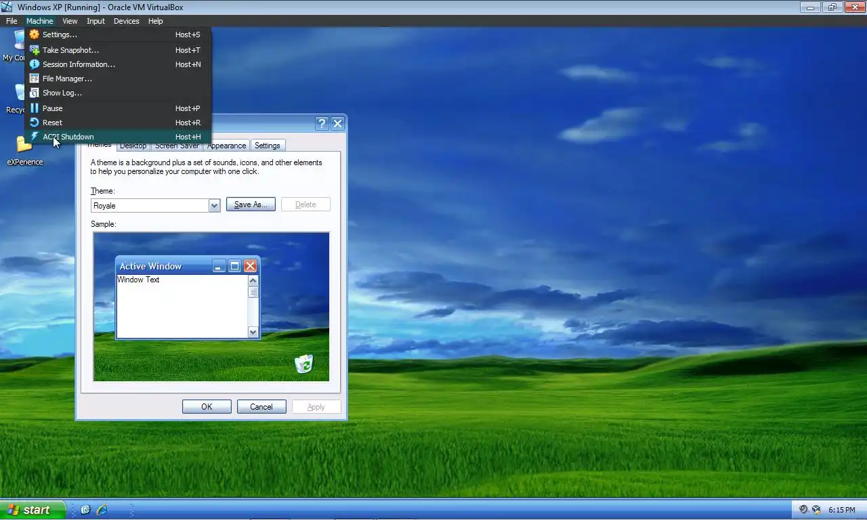The width and height of the screenshot is (867, 520).
Task: Open the View menu
Action: click(x=70, y=21)
